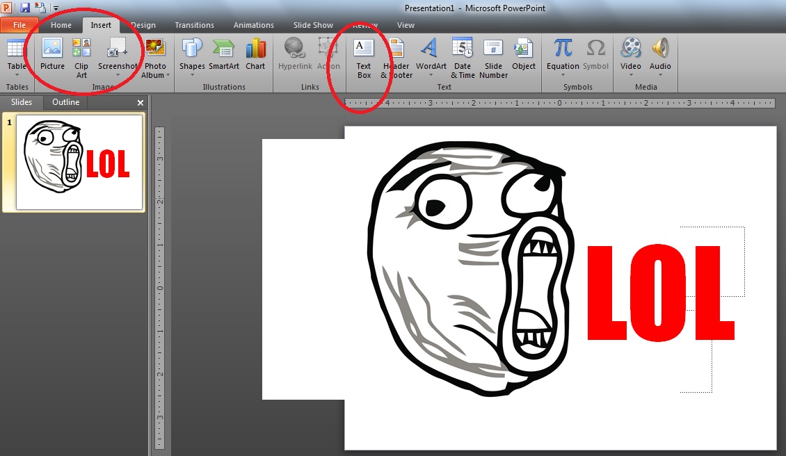Image resolution: width=786 pixels, height=456 pixels.
Task: Insert a Chart
Action: pos(255,54)
